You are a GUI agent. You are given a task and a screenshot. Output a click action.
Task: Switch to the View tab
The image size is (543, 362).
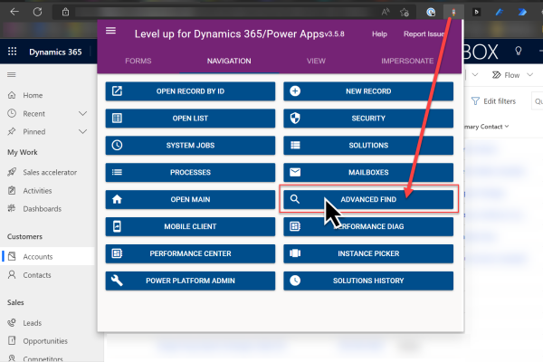[x=316, y=62]
